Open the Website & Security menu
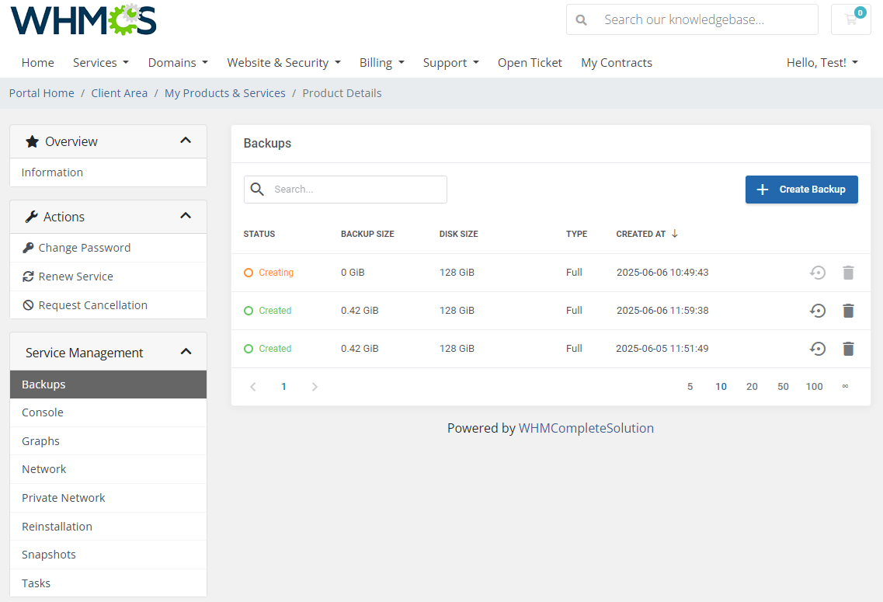883x602 pixels. coord(283,62)
